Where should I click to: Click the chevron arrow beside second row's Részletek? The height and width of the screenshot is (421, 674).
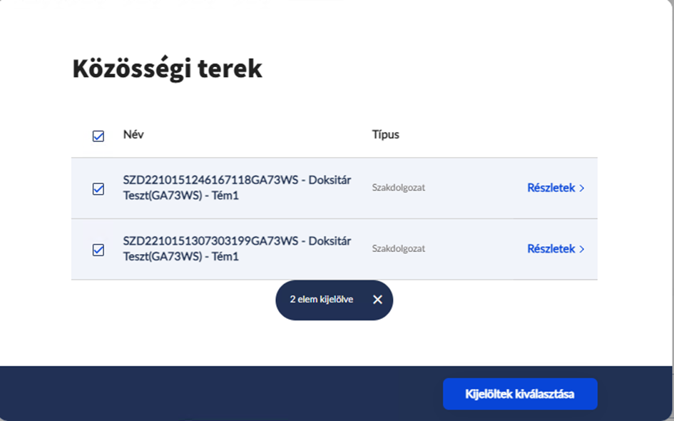tap(582, 249)
